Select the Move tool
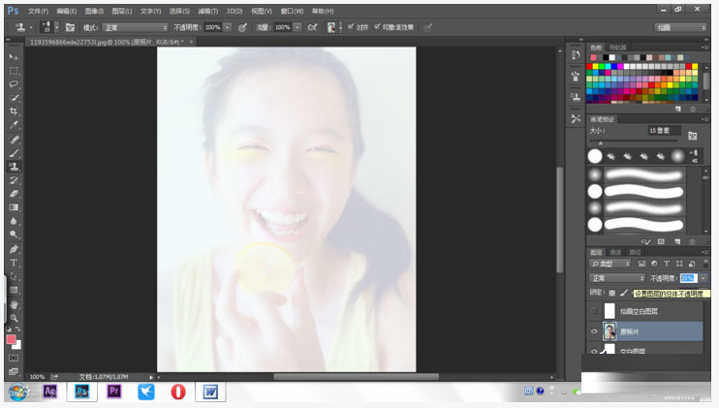Image resolution: width=719 pixels, height=408 pixels. [x=14, y=57]
